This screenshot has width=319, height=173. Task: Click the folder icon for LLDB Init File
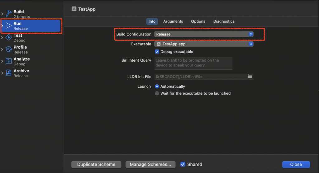click(x=250, y=76)
